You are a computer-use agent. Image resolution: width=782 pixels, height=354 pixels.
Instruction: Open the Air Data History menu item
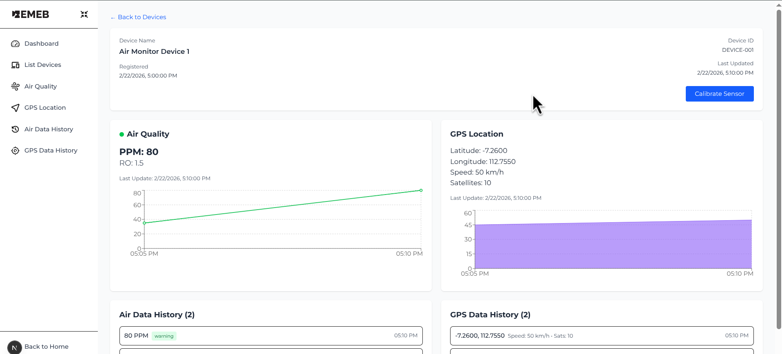[x=49, y=129]
